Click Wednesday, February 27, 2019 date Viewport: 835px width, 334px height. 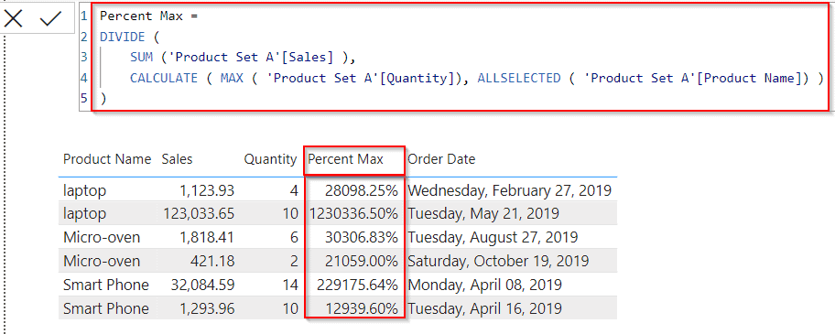pyautogui.click(x=510, y=190)
